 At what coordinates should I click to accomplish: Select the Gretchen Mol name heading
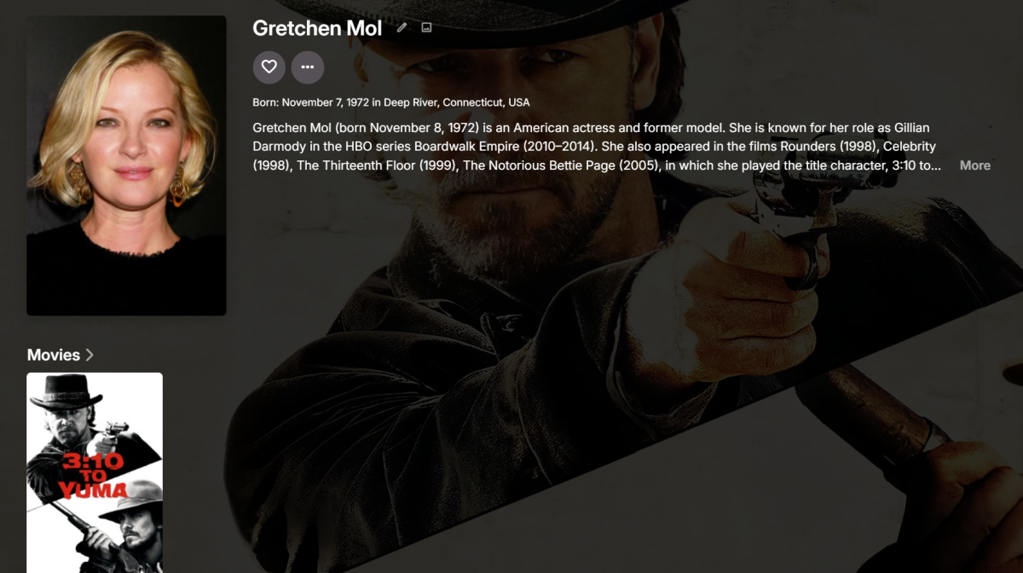pos(317,28)
